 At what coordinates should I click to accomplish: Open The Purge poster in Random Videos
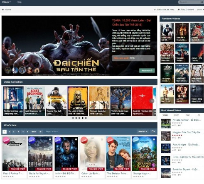tap(167, 74)
